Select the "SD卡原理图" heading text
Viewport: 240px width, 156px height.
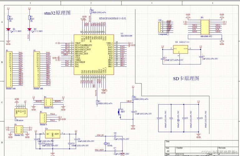point(186,79)
